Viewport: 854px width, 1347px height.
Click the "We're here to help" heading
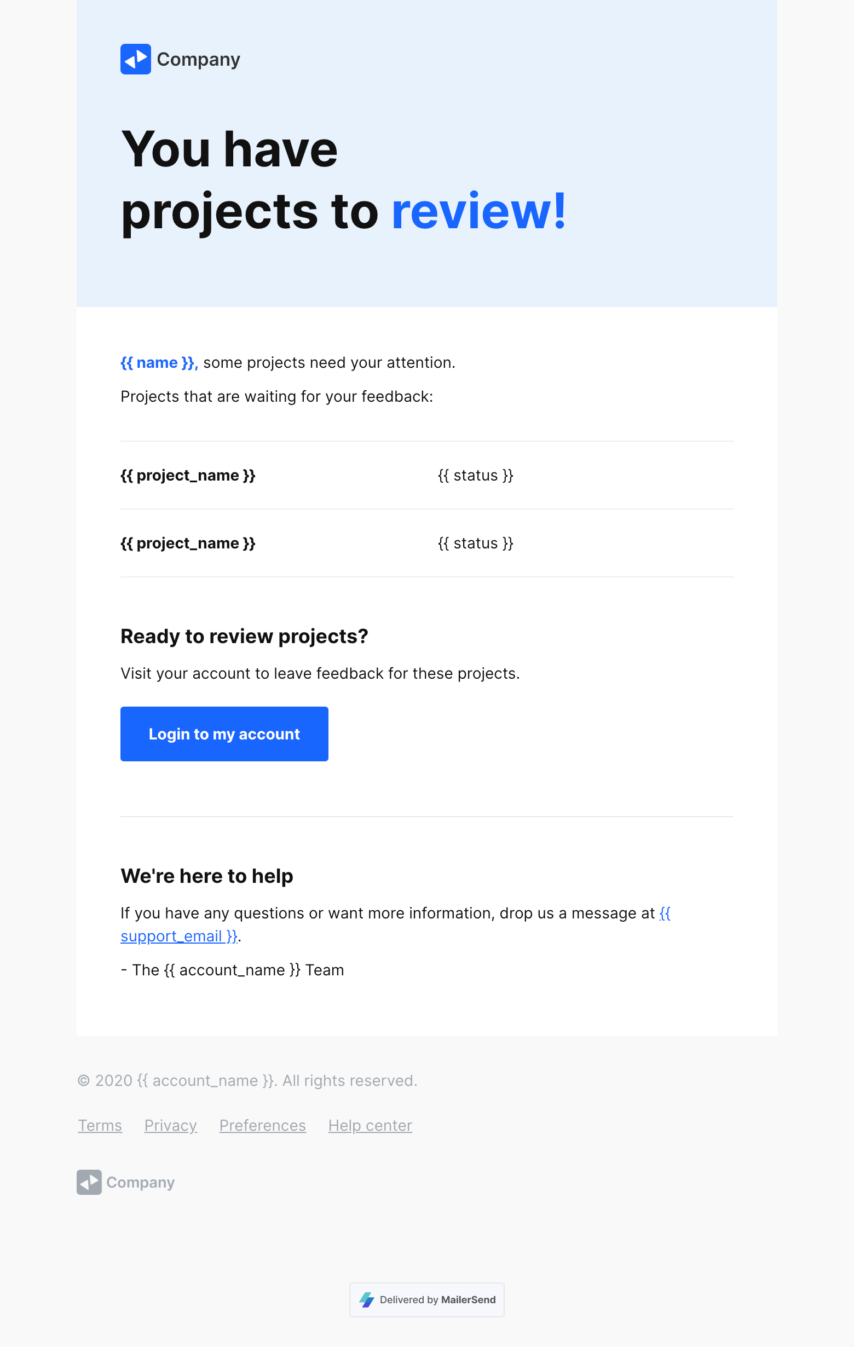click(206, 876)
